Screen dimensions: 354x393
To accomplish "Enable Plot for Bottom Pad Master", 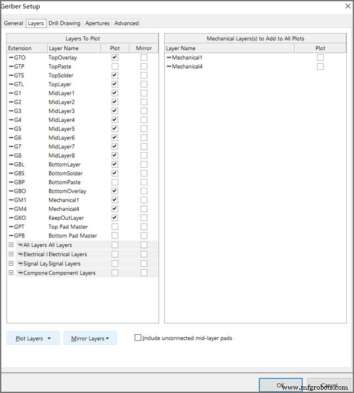I will (x=114, y=236).
